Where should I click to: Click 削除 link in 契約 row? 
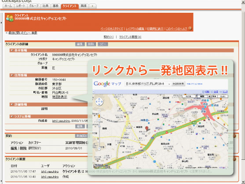click(23, 148)
